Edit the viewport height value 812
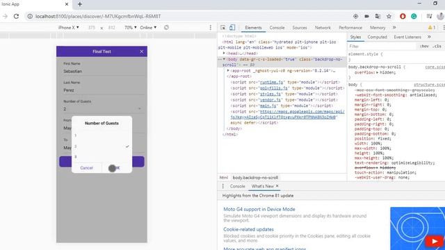Viewport: 445px width, 250px height. click(x=111, y=28)
